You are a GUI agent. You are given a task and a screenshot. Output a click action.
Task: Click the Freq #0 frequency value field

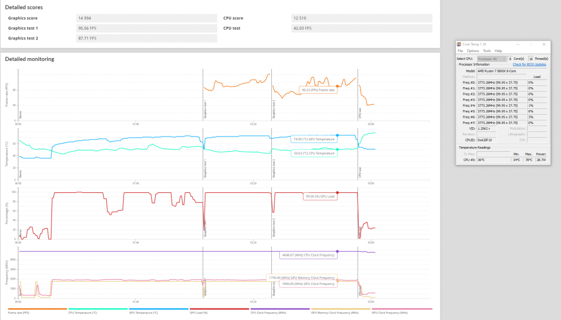(502, 82)
